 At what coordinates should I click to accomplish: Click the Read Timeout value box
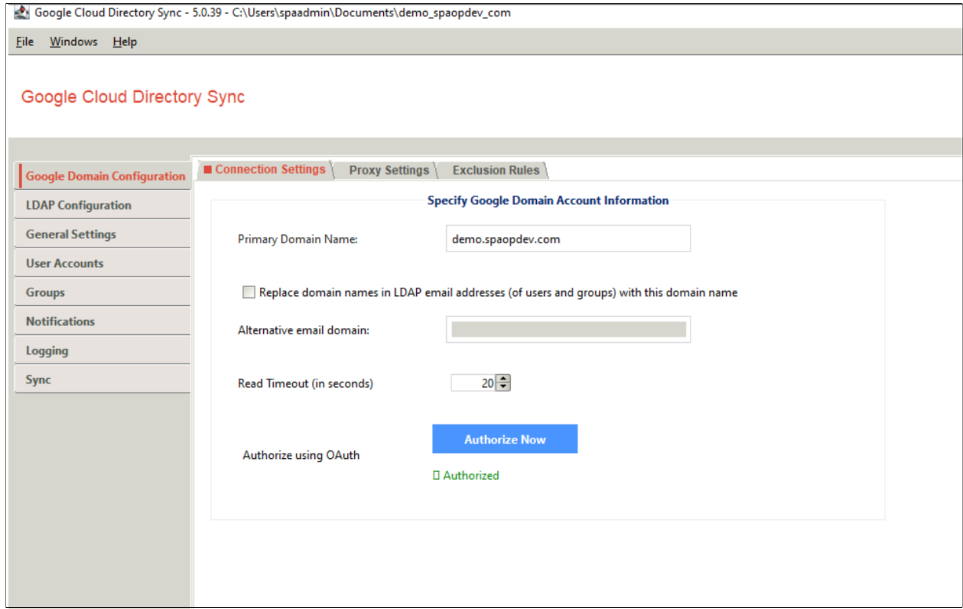click(473, 383)
